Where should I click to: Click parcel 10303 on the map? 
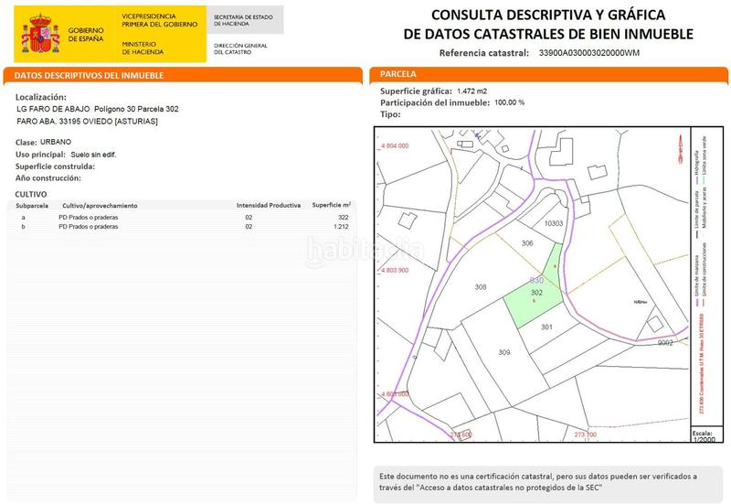click(555, 223)
